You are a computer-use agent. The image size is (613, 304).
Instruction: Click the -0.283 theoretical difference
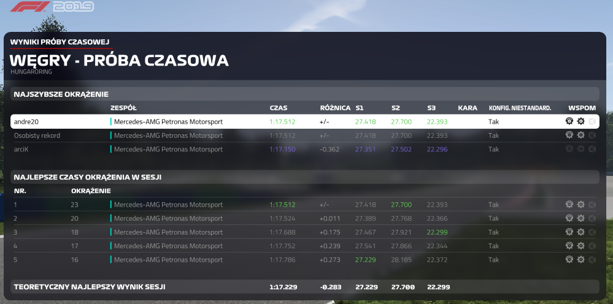pyautogui.click(x=330, y=287)
